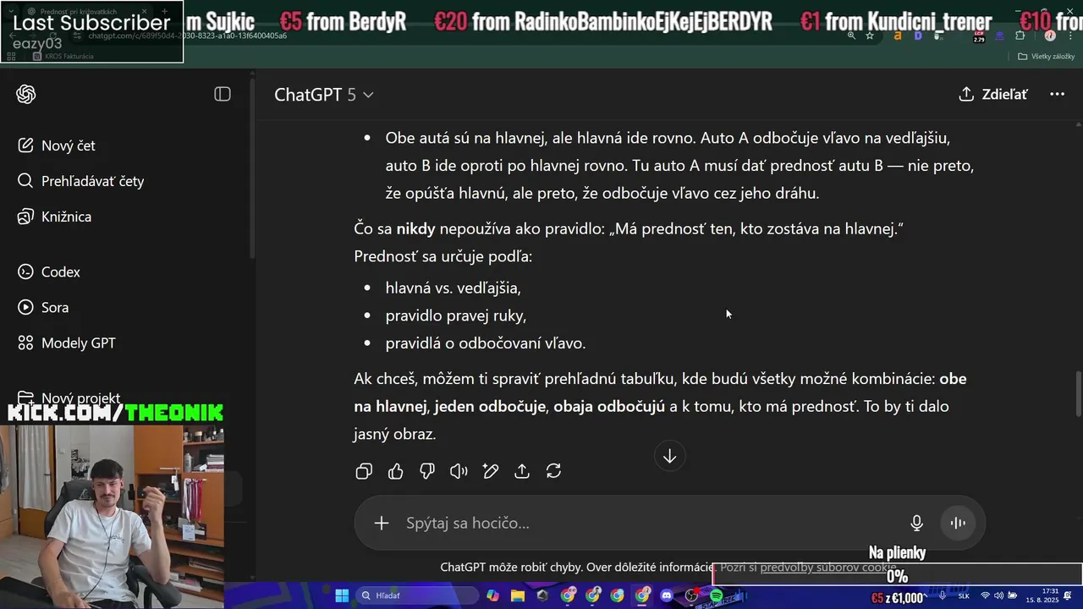Open the Wi-Fi network tray icon
This screenshot has height=609, width=1083.
point(986,595)
